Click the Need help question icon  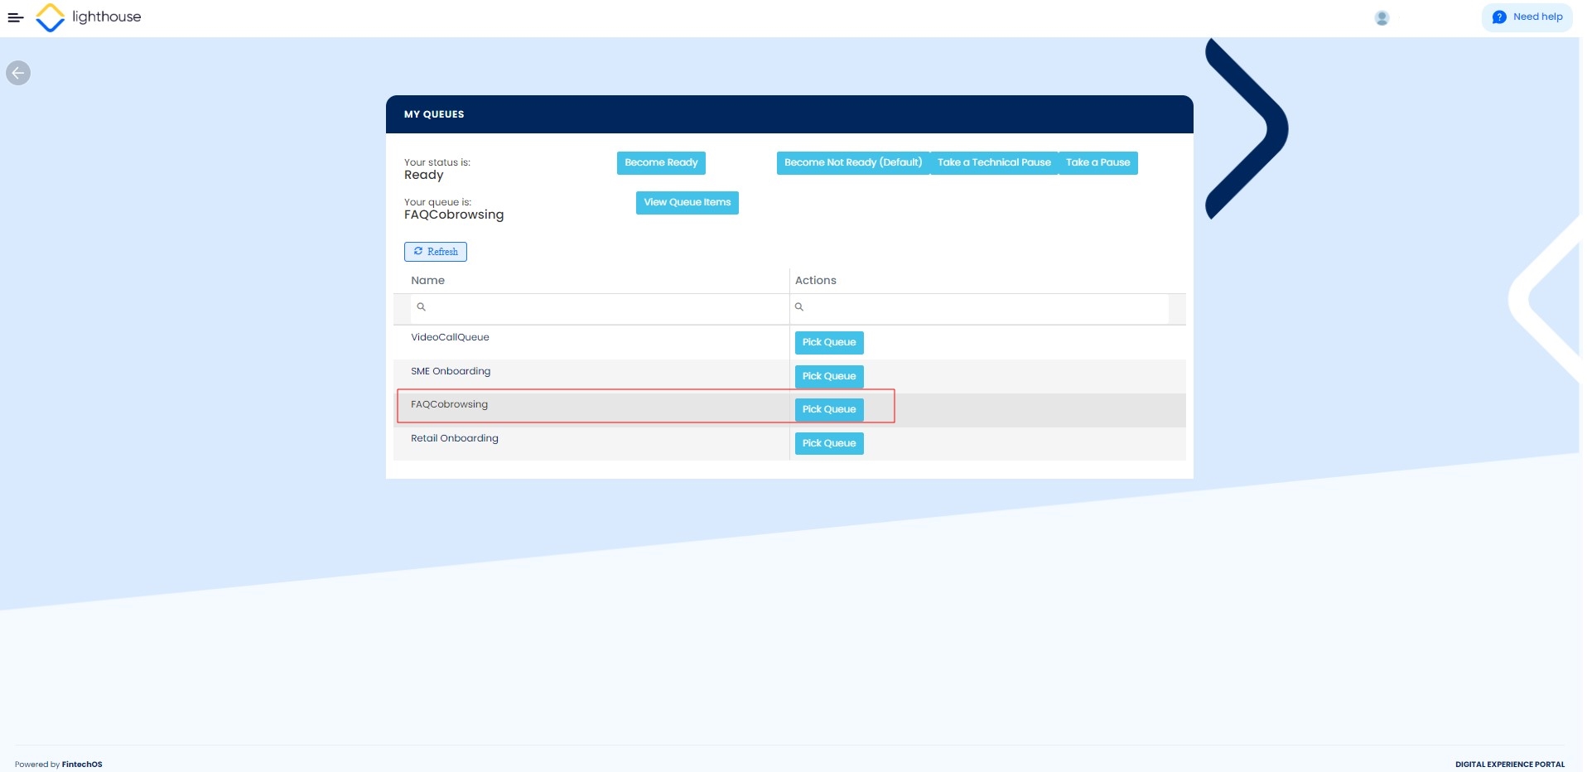click(x=1498, y=17)
